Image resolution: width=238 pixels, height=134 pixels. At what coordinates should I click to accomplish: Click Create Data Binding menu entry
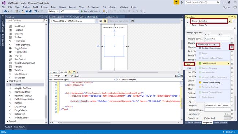[212, 82]
